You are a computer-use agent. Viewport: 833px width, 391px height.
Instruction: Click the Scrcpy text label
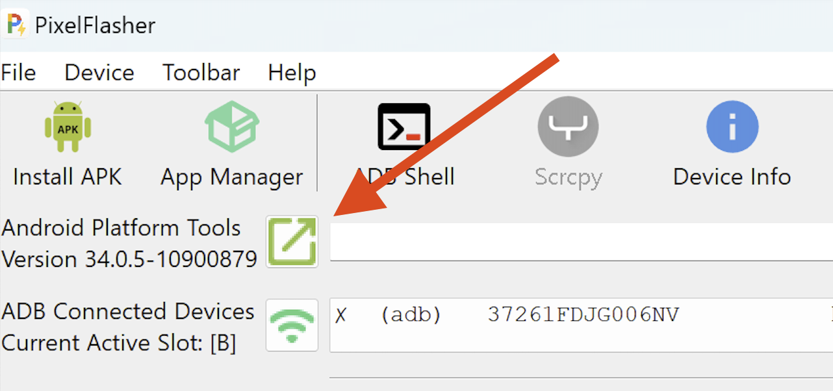pos(569,177)
